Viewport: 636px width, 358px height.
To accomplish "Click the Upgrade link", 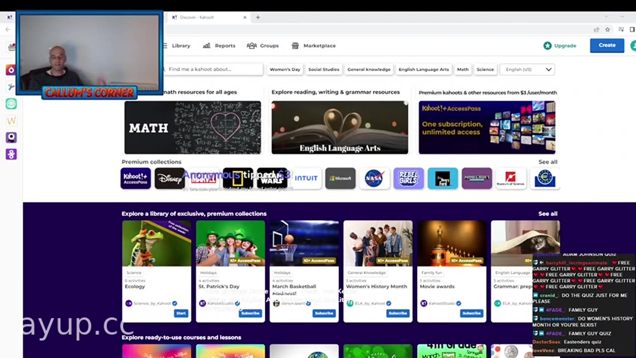I will [565, 46].
